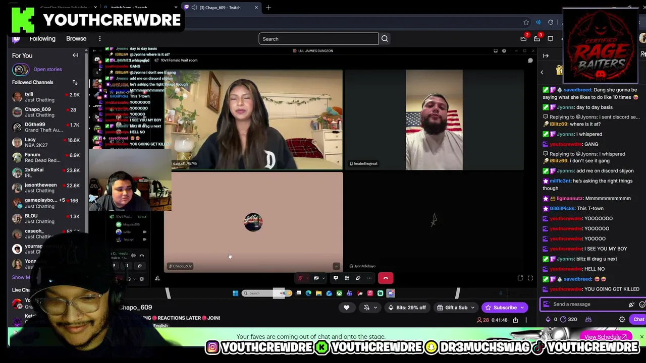The height and width of the screenshot is (363, 646).
Task: Expand Gift a Sub dropdown
Action: [472, 308]
